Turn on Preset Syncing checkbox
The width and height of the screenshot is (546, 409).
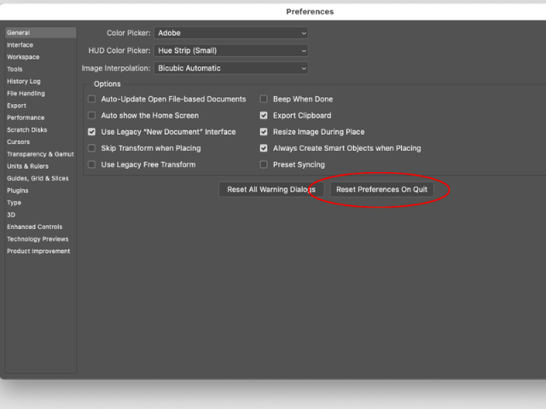(x=264, y=164)
